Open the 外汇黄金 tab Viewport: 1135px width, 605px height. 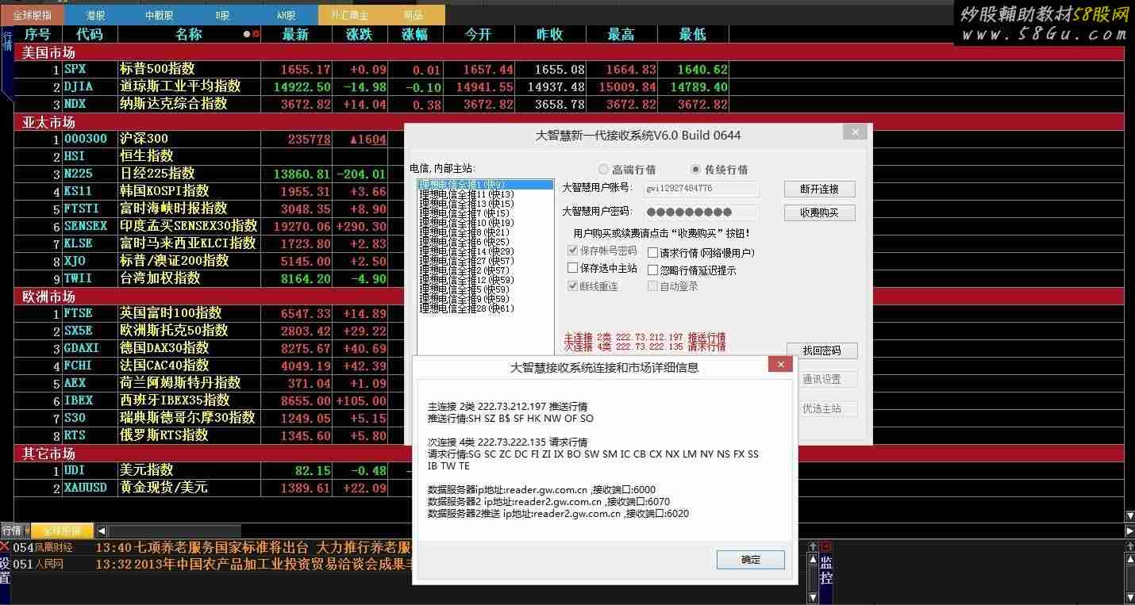[349, 15]
